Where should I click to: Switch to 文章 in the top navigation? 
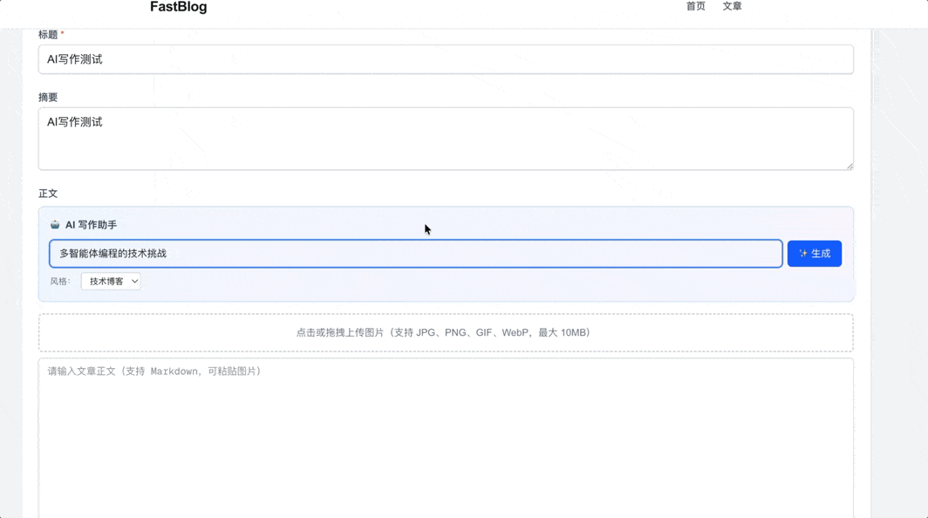pyautogui.click(x=733, y=6)
